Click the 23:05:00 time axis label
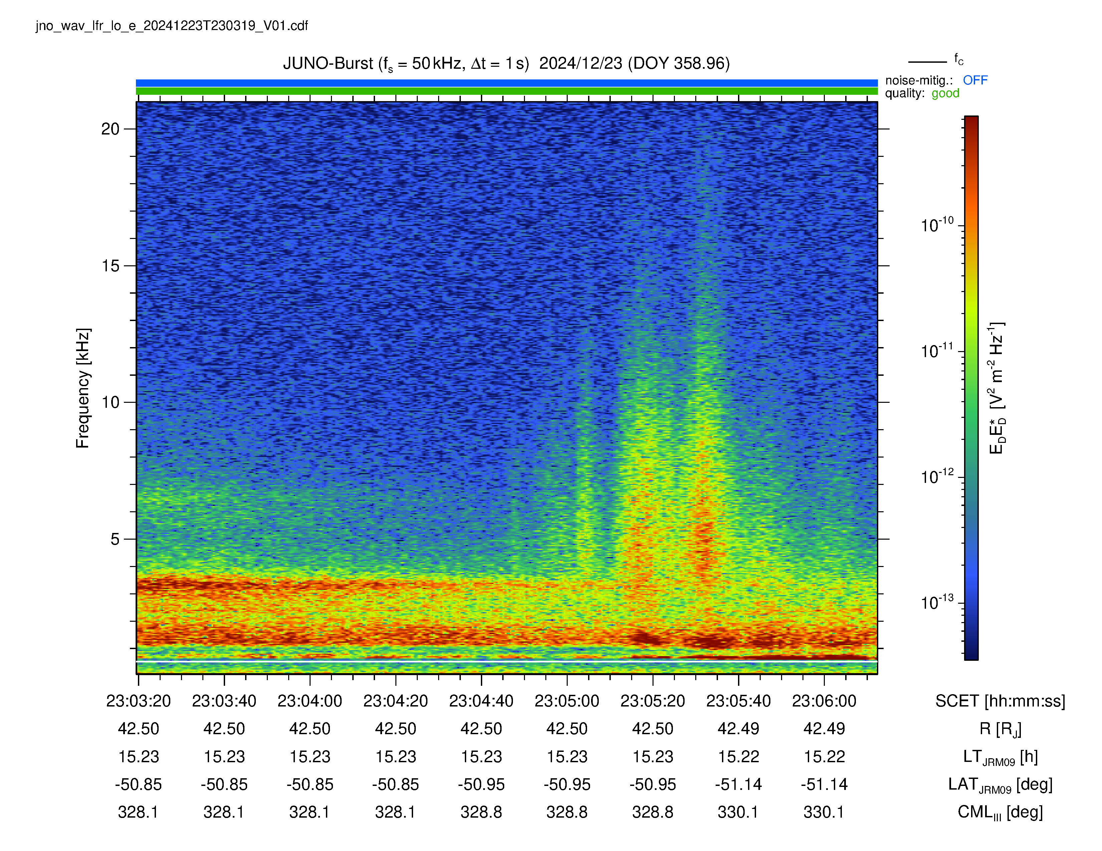The width and height of the screenshot is (1102, 851). [x=567, y=701]
